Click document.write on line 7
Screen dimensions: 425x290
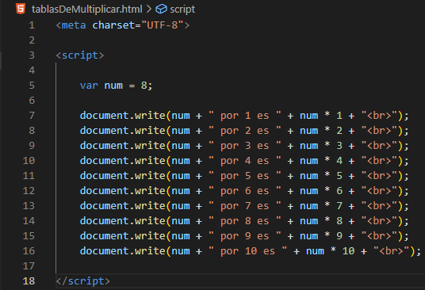[123, 116]
